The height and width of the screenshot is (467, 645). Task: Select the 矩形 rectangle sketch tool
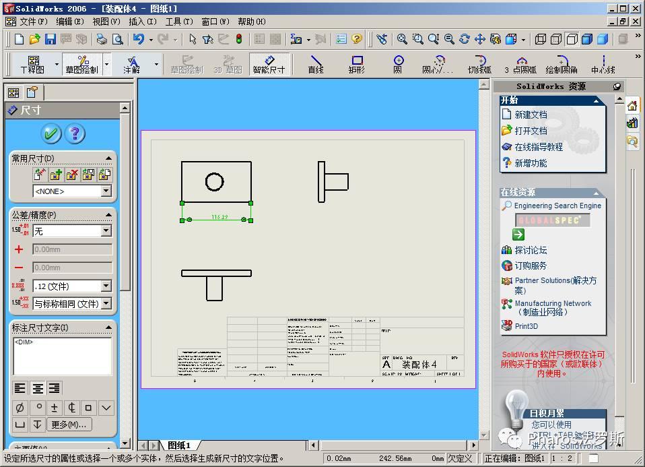click(x=357, y=64)
